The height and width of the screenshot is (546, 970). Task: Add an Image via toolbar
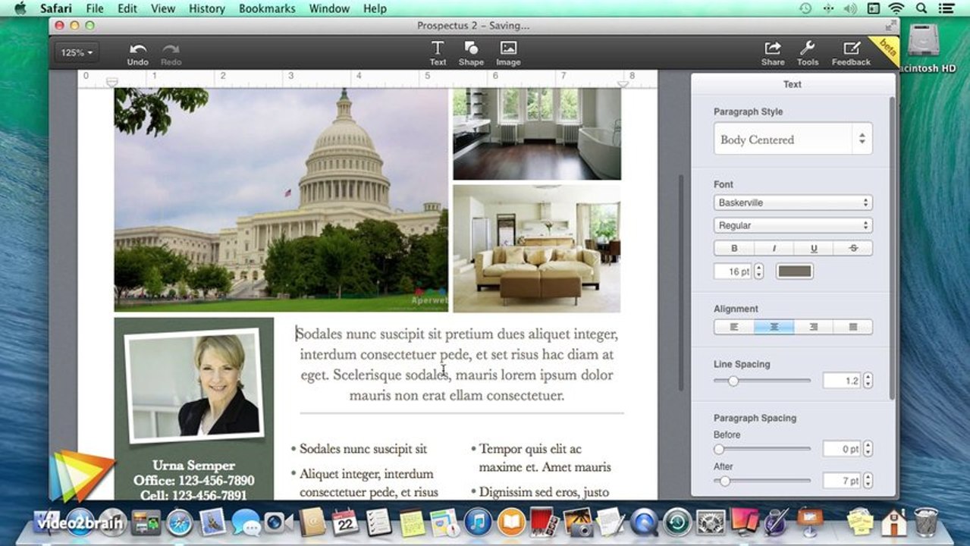pyautogui.click(x=508, y=54)
